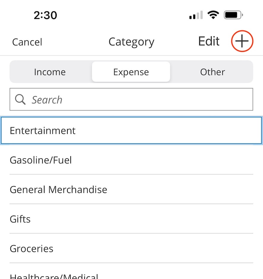This screenshot has height=279, width=263.
Task: Select the Expense segment
Action: click(x=131, y=72)
